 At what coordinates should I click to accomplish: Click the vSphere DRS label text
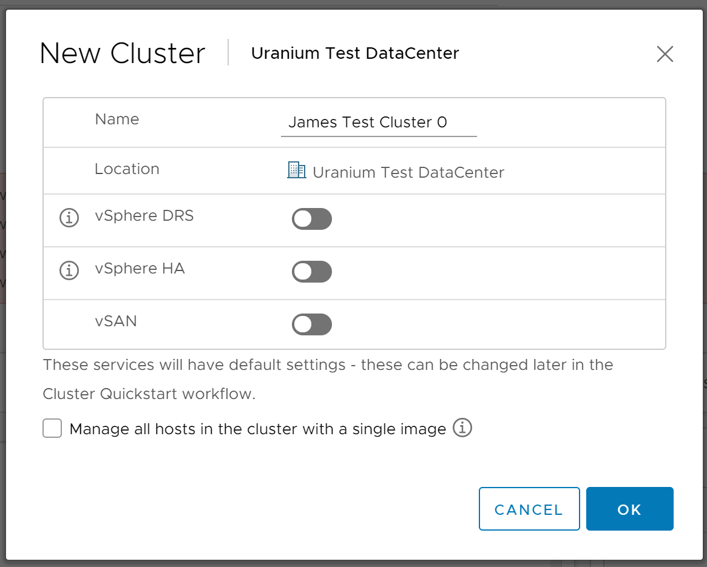144,216
